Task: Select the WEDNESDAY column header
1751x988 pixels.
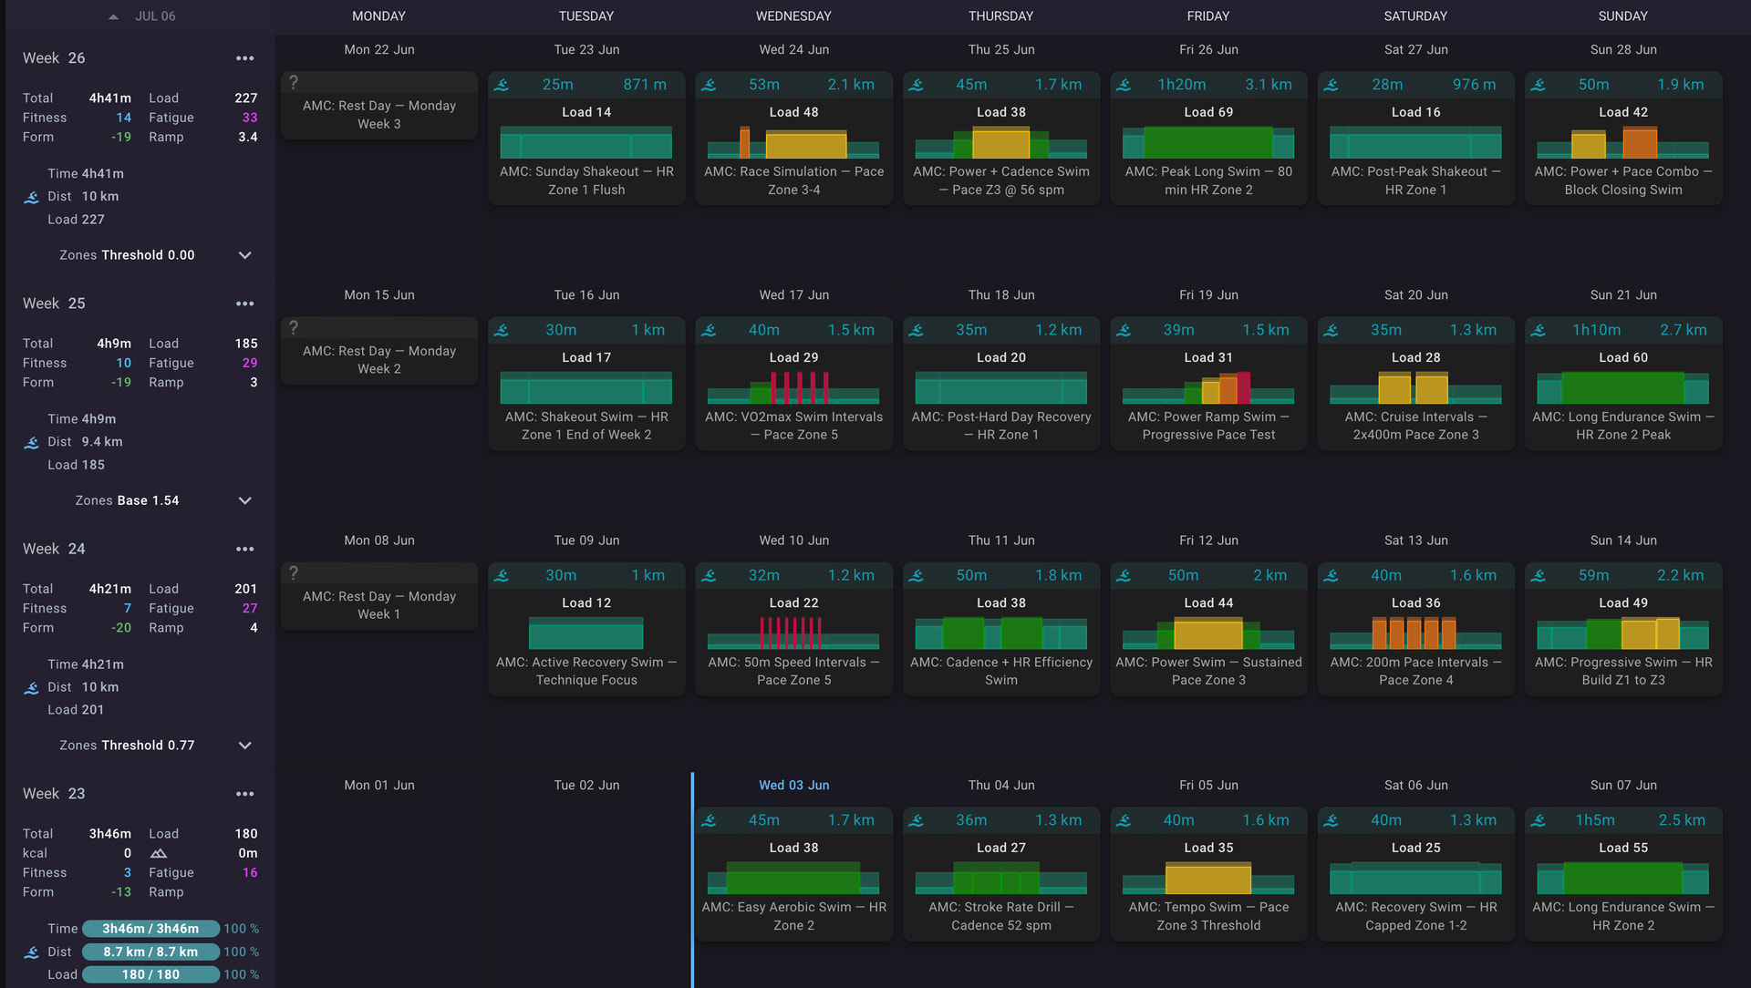Action: click(793, 16)
